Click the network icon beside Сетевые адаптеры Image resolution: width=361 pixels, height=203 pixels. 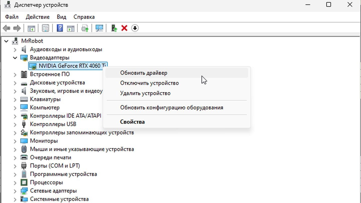click(x=24, y=191)
